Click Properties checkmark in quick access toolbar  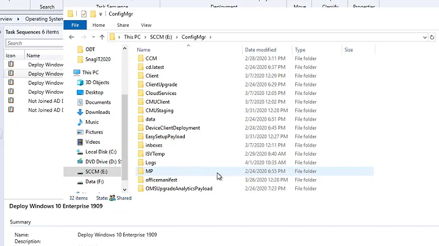[x=84, y=13]
